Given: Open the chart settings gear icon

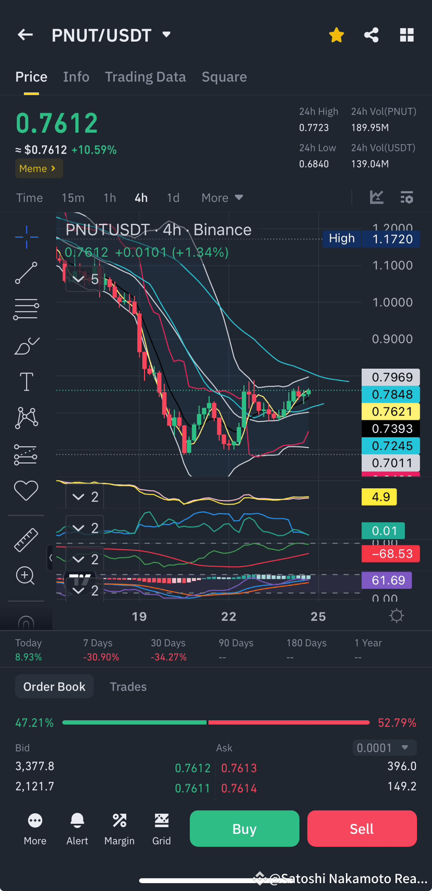Looking at the screenshot, I should [x=397, y=616].
